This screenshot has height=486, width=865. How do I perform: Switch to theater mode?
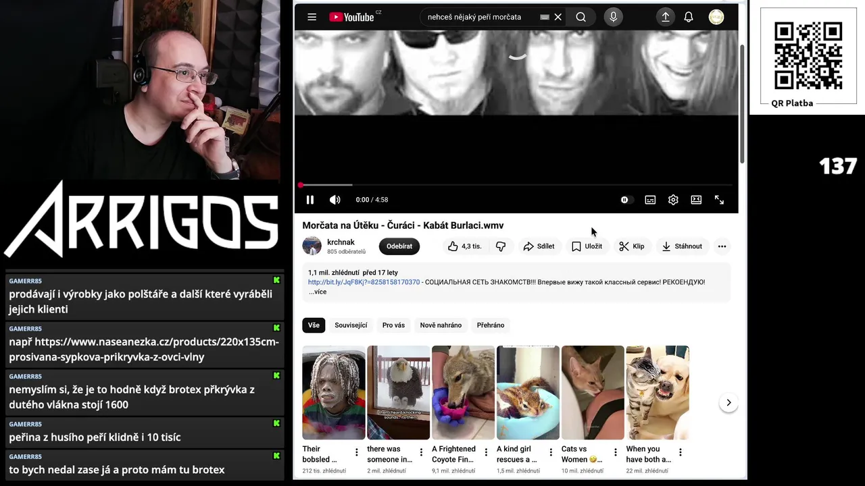[x=696, y=200]
